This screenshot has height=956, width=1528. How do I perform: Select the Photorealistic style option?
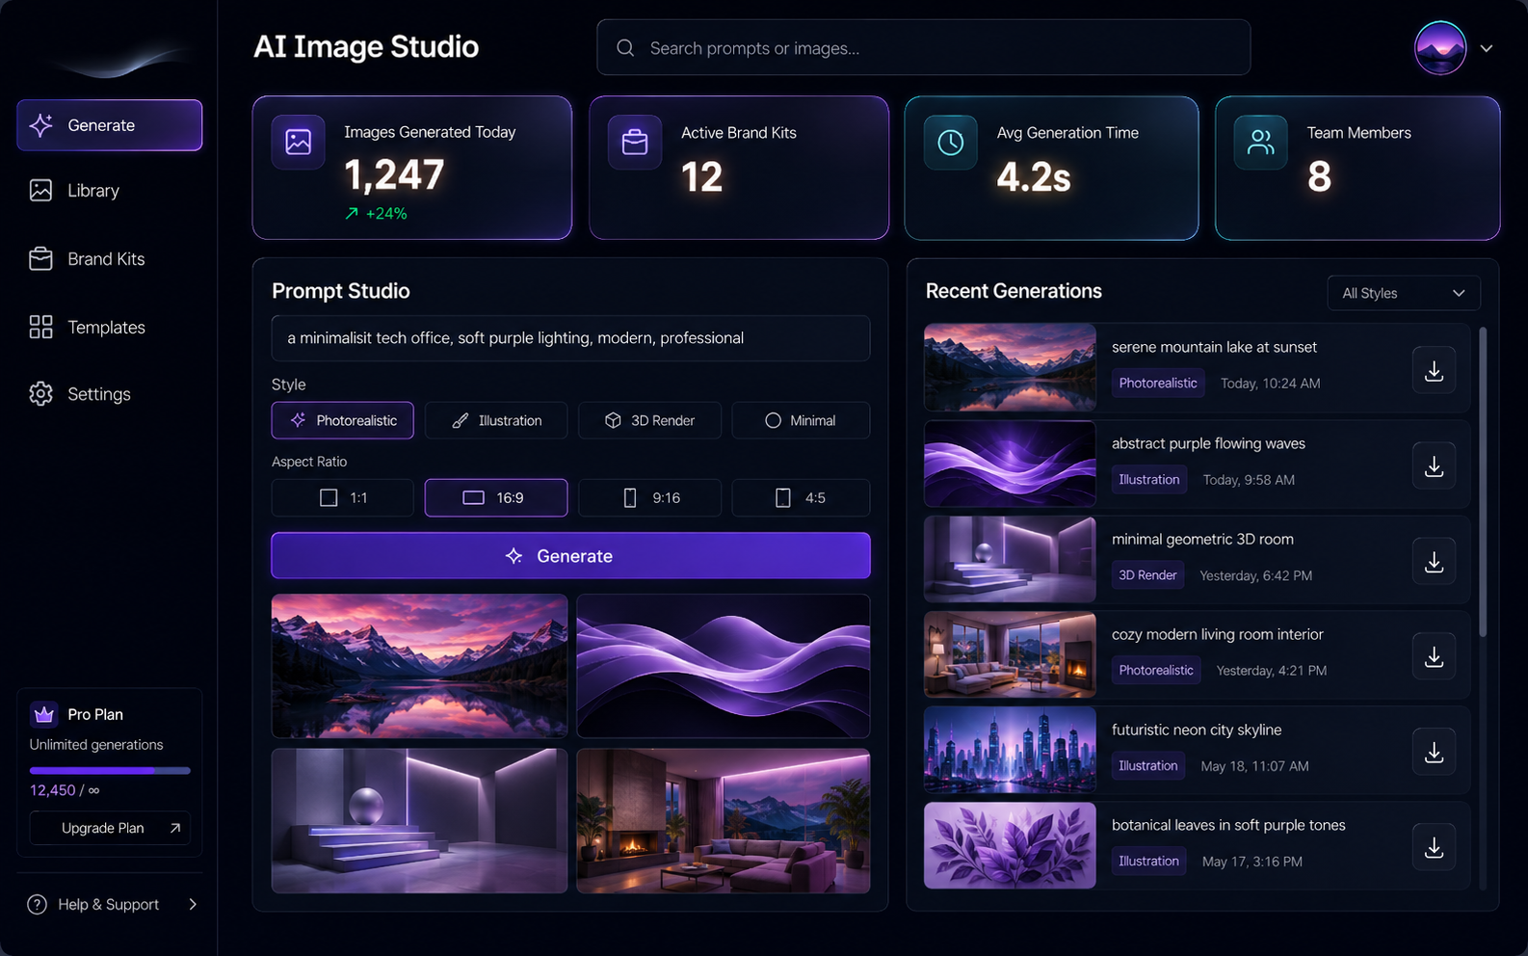coord(342,420)
